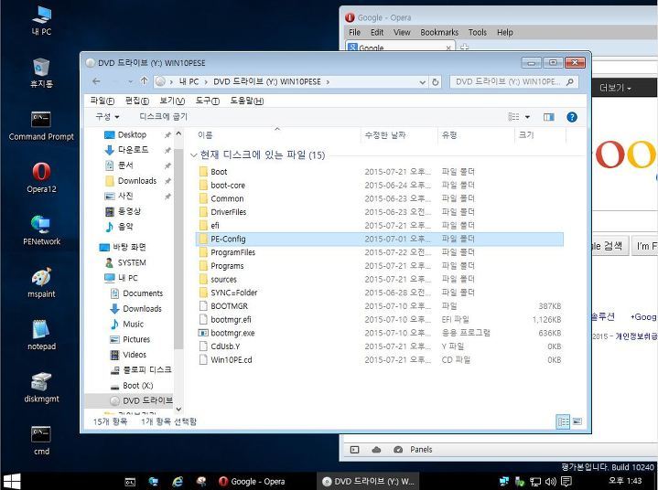
Task: Select the Win10PE.cd file
Action: (380, 359)
